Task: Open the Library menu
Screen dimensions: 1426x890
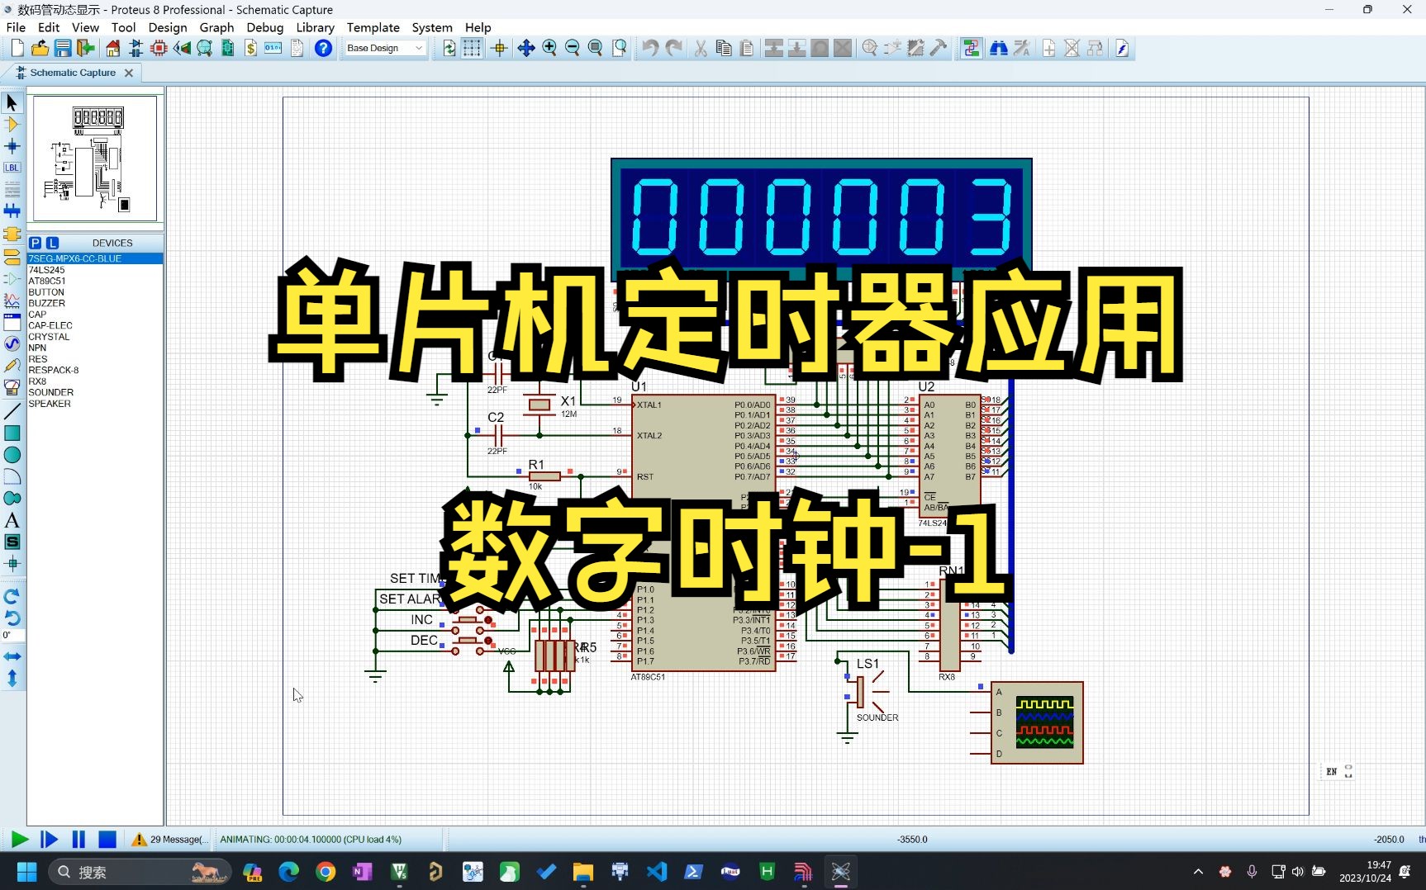Action: [315, 27]
